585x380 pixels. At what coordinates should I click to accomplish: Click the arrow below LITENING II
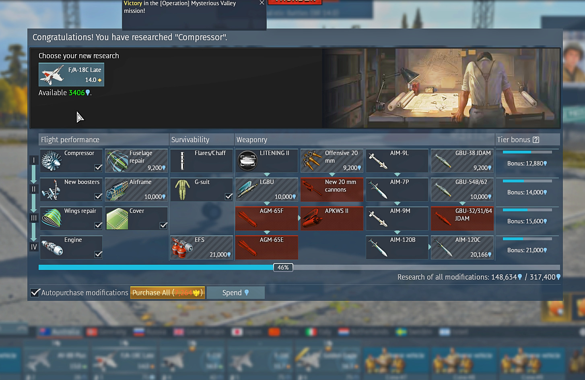pyautogui.click(x=267, y=175)
